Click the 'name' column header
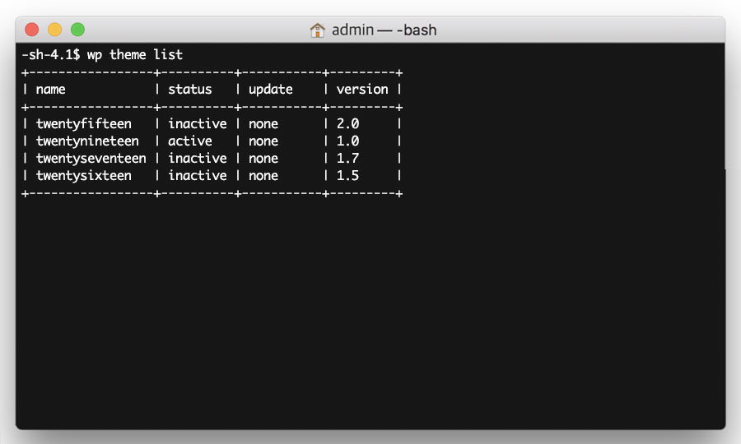741x444 pixels. click(50, 90)
